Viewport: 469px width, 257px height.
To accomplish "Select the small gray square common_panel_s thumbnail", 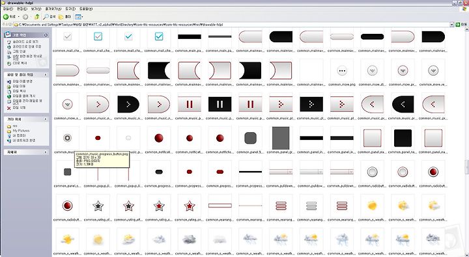I will pyautogui.click(x=68, y=172).
